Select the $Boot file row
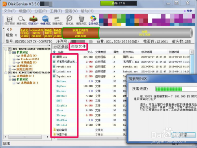Screen dimensions: 197x148 click(x=121, y=111)
